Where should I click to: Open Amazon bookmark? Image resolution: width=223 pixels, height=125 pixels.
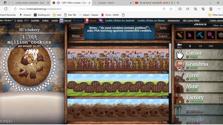pyautogui.click(x=25, y=15)
